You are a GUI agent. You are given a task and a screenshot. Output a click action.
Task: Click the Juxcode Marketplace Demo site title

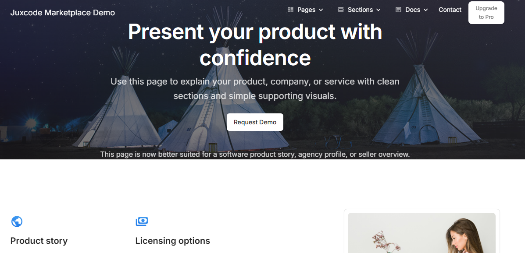63,13
